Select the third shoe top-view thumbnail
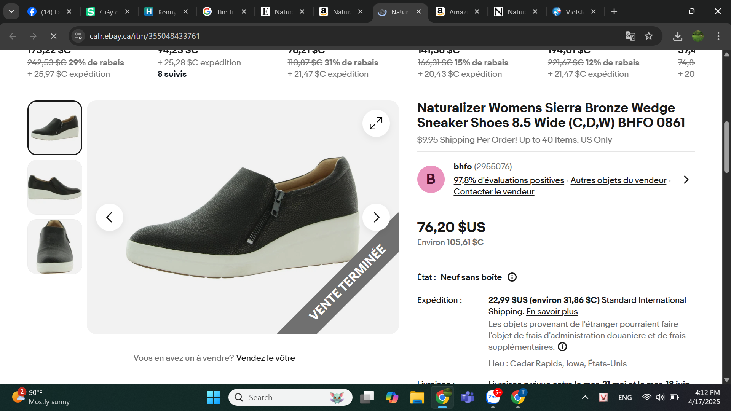 (x=55, y=246)
